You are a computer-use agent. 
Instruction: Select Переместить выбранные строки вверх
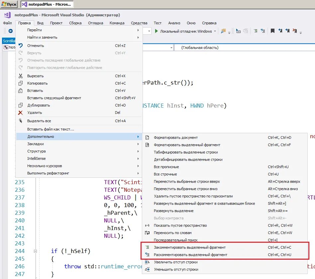(x=225, y=181)
